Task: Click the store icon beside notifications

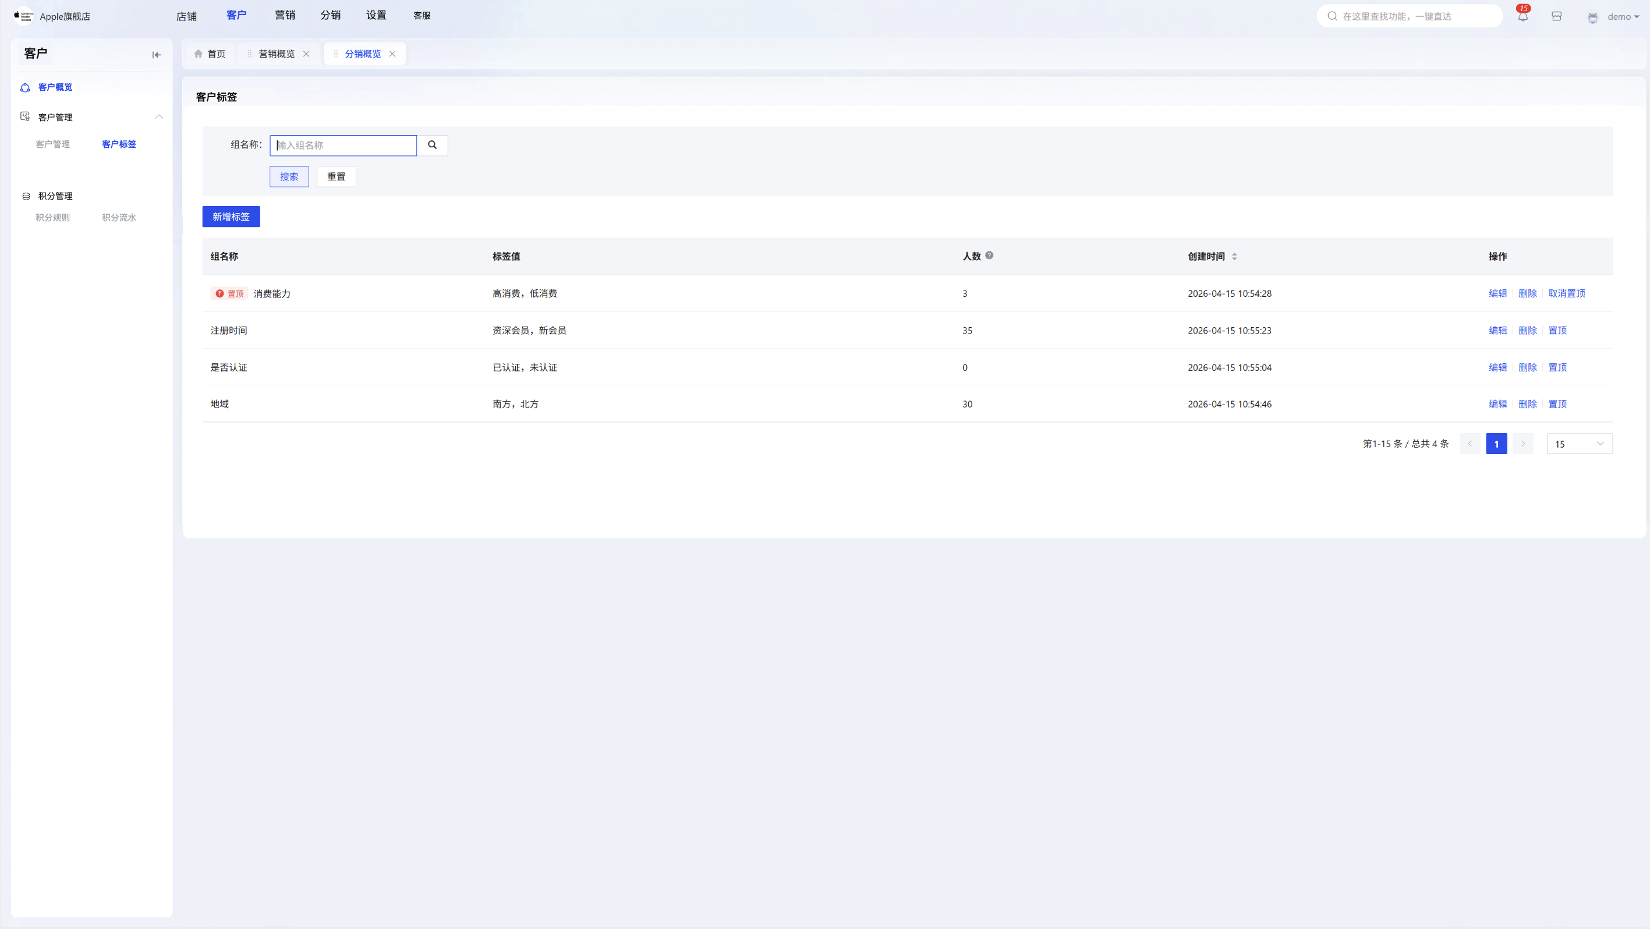Action: point(1556,17)
